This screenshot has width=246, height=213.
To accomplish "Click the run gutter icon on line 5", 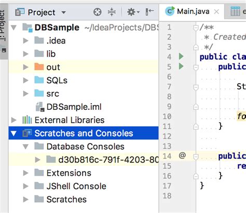I will coord(181,66).
